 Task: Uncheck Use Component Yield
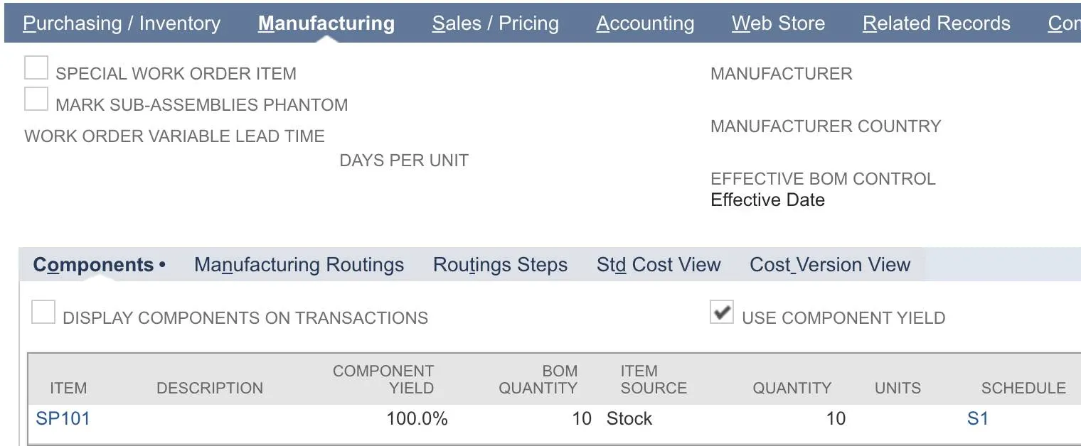(x=722, y=312)
